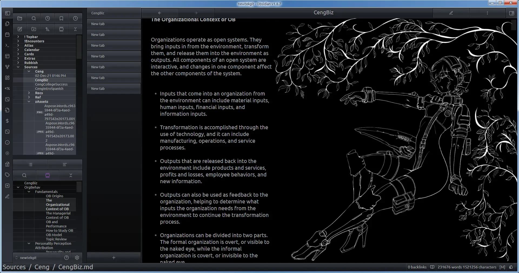Click the status bar notification bell
This screenshot has height=273, width=519.
(511, 267)
